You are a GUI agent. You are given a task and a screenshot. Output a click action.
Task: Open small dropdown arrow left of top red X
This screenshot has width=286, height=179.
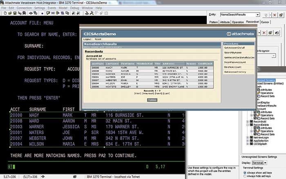click(270, 15)
